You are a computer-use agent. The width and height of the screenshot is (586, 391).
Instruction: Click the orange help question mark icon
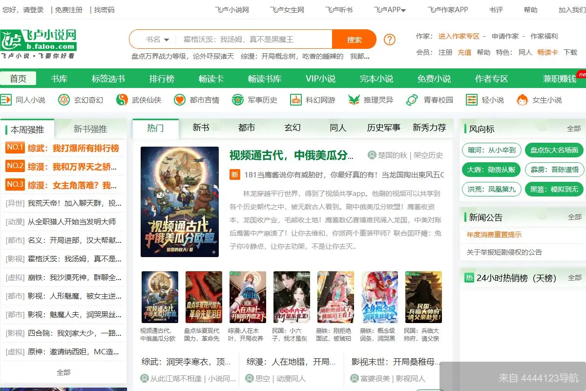pos(389,38)
